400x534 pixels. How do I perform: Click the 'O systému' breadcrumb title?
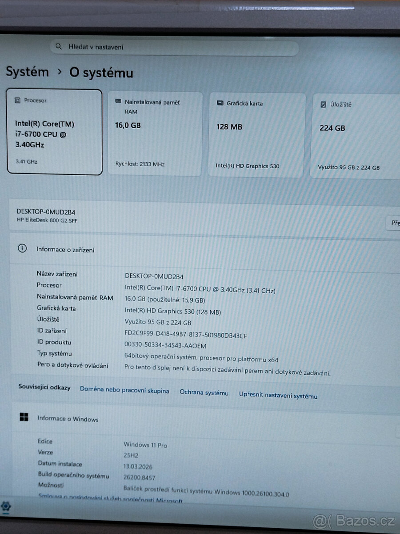coord(101,73)
